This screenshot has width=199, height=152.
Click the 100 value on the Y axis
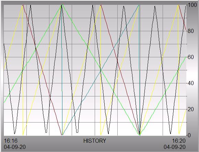point(192,5)
